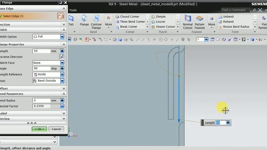This screenshot has width=267, height=150.
Task: Open the Neutral Factor options button
Action: click(x=62, y=106)
